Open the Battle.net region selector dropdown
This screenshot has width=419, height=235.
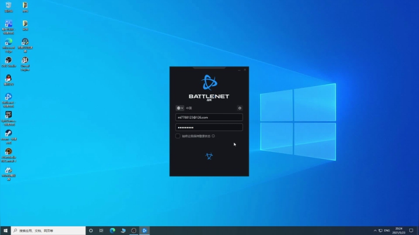180,108
